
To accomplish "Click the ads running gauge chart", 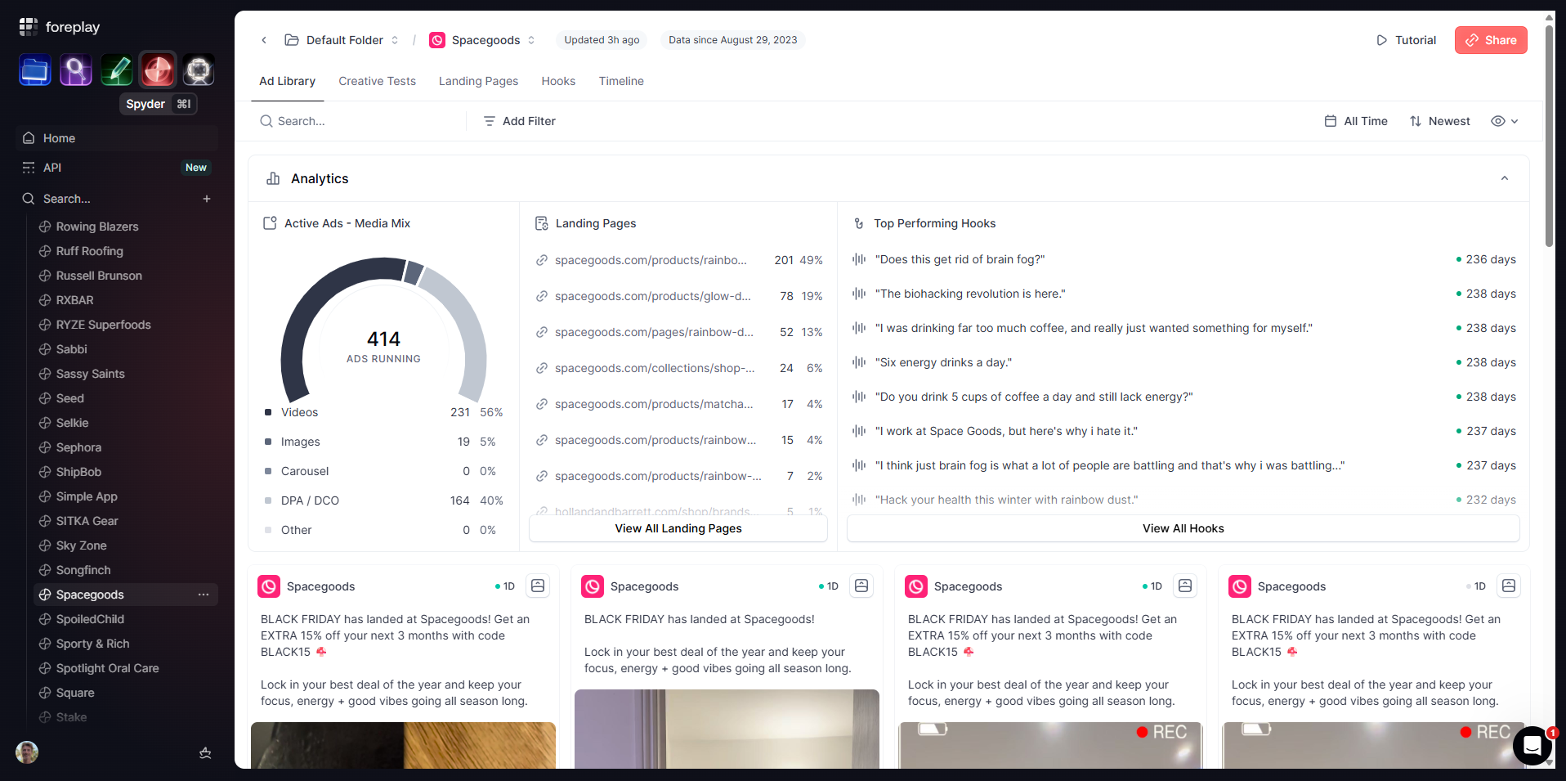I will (383, 329).
